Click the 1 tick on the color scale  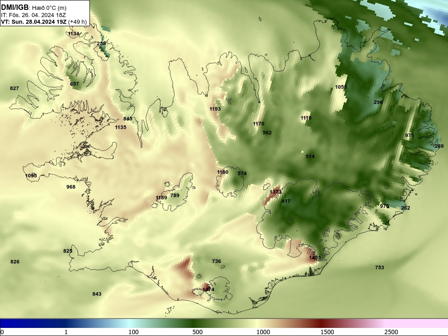tap(66, 332)
